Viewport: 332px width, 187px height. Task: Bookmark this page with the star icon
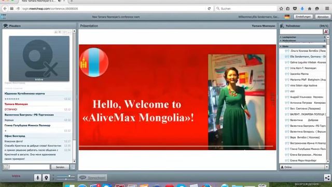point(281,9)
